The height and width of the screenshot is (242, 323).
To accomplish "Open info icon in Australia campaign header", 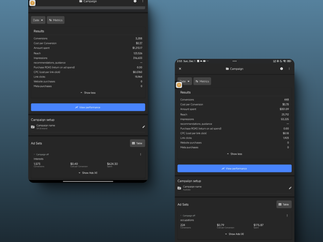I will [x=282, y=69].
